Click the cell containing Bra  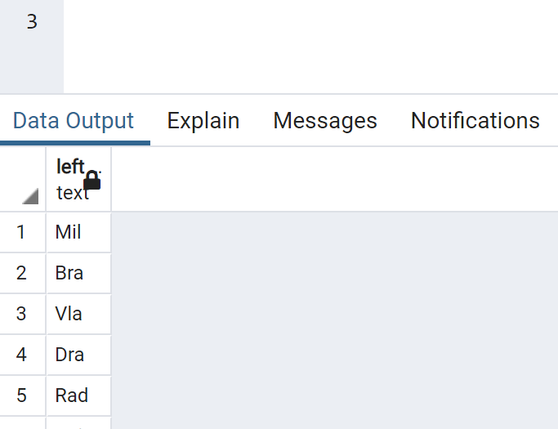pyautogui.click(x=78, y=273)
